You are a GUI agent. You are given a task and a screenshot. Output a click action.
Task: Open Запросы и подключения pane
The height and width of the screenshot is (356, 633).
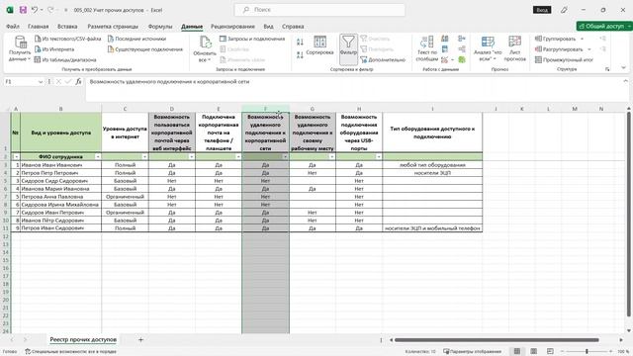coord(252,39)
